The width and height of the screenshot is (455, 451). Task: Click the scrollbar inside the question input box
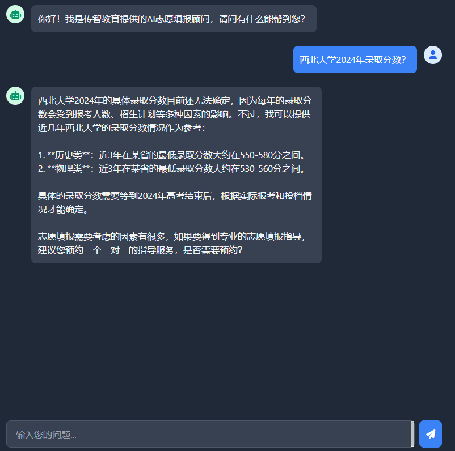click(x=412, y=434)
